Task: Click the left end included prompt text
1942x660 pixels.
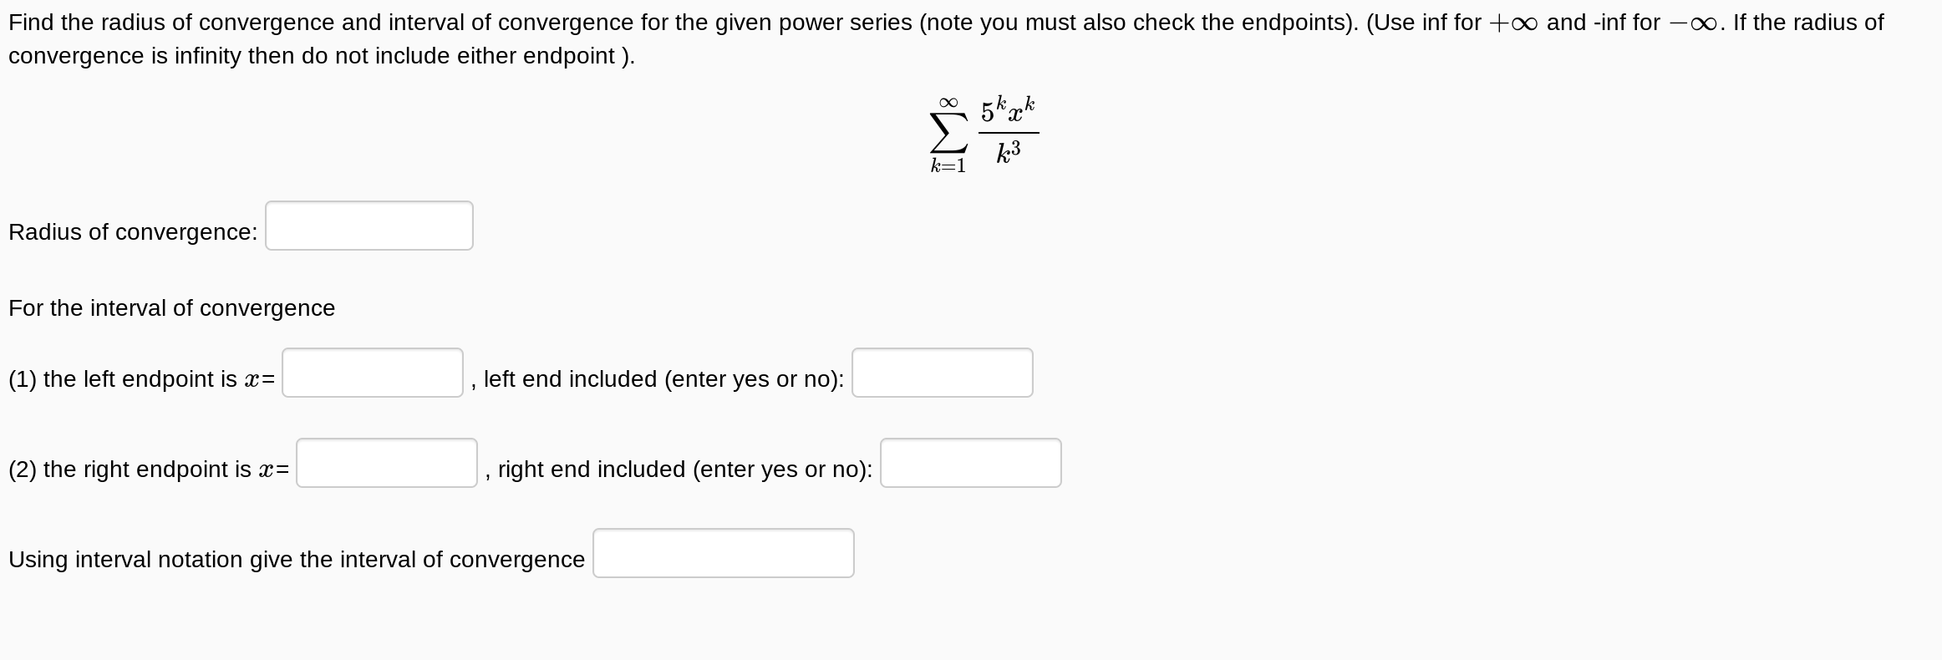Action: (656, 378)
